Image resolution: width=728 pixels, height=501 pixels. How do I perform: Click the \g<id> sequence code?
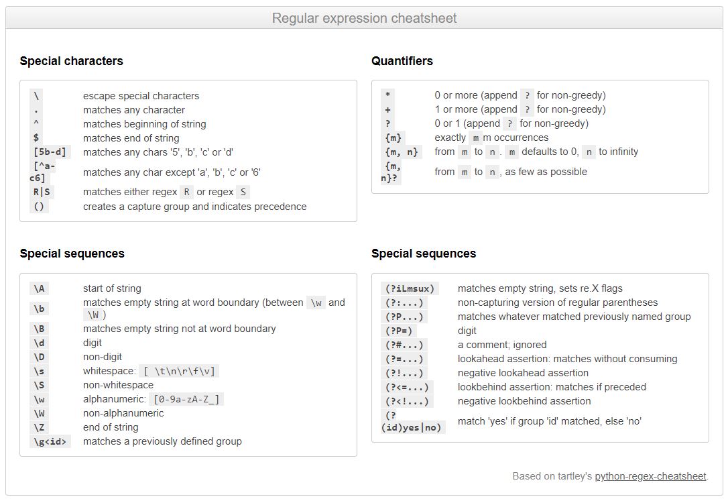[x=50, y=441]
